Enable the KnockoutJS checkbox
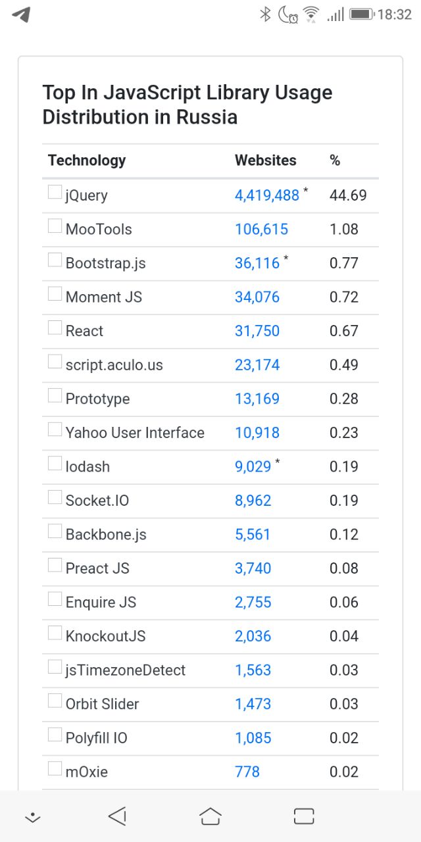421x842 pixels. (55, 633)
